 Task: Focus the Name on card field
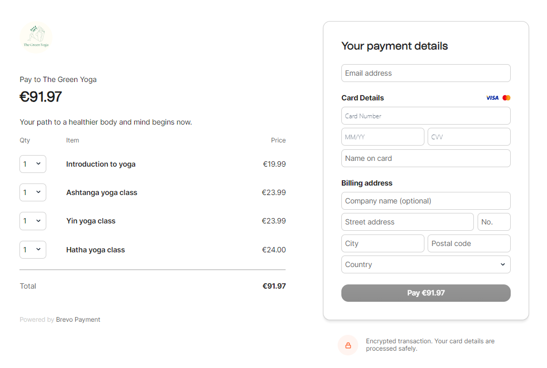click(x=426, y=158)
